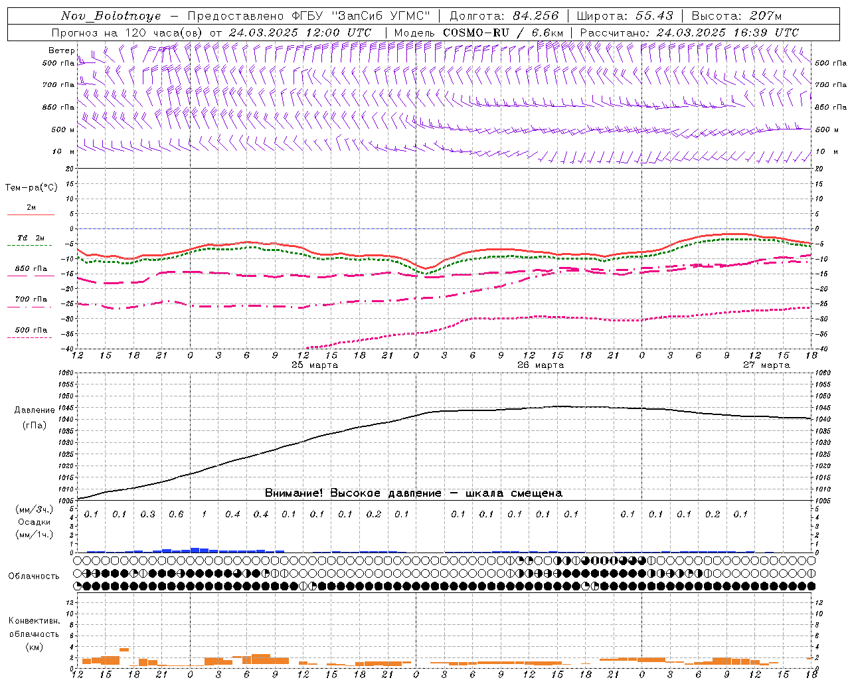Click the Тем-ра(°C) panel label
The height and width of the screenshot is (680, 850).
pyautogui.click(x=31, y=188)
